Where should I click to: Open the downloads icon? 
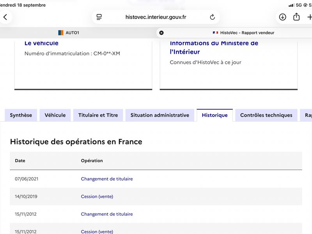click(x=282, y=17)
